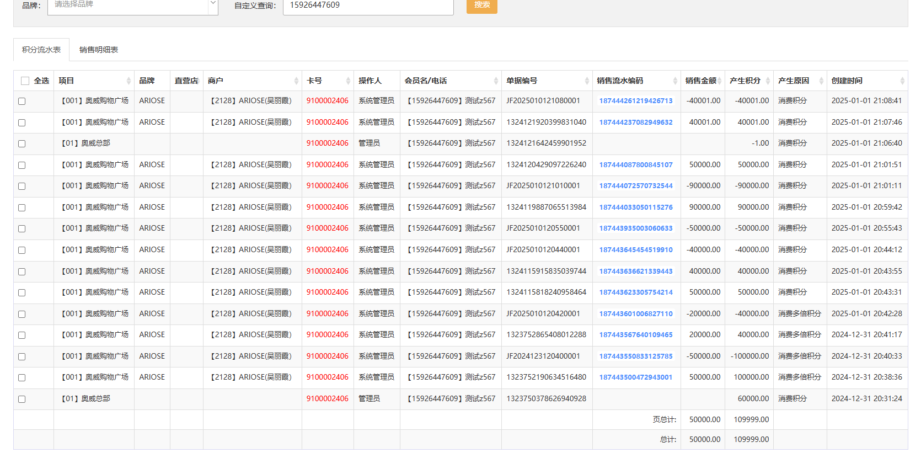
Task: Check row created 2024-12-31 20:31:24
Action: (x=22, y=399)
